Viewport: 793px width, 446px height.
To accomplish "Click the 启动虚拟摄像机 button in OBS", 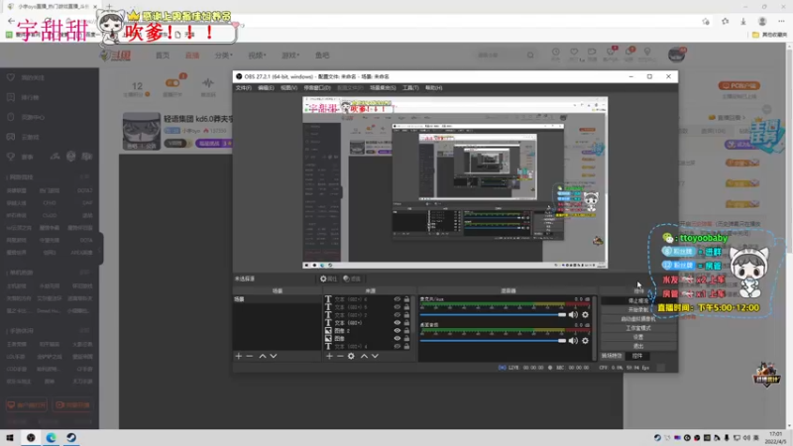I will pos(638,319).
